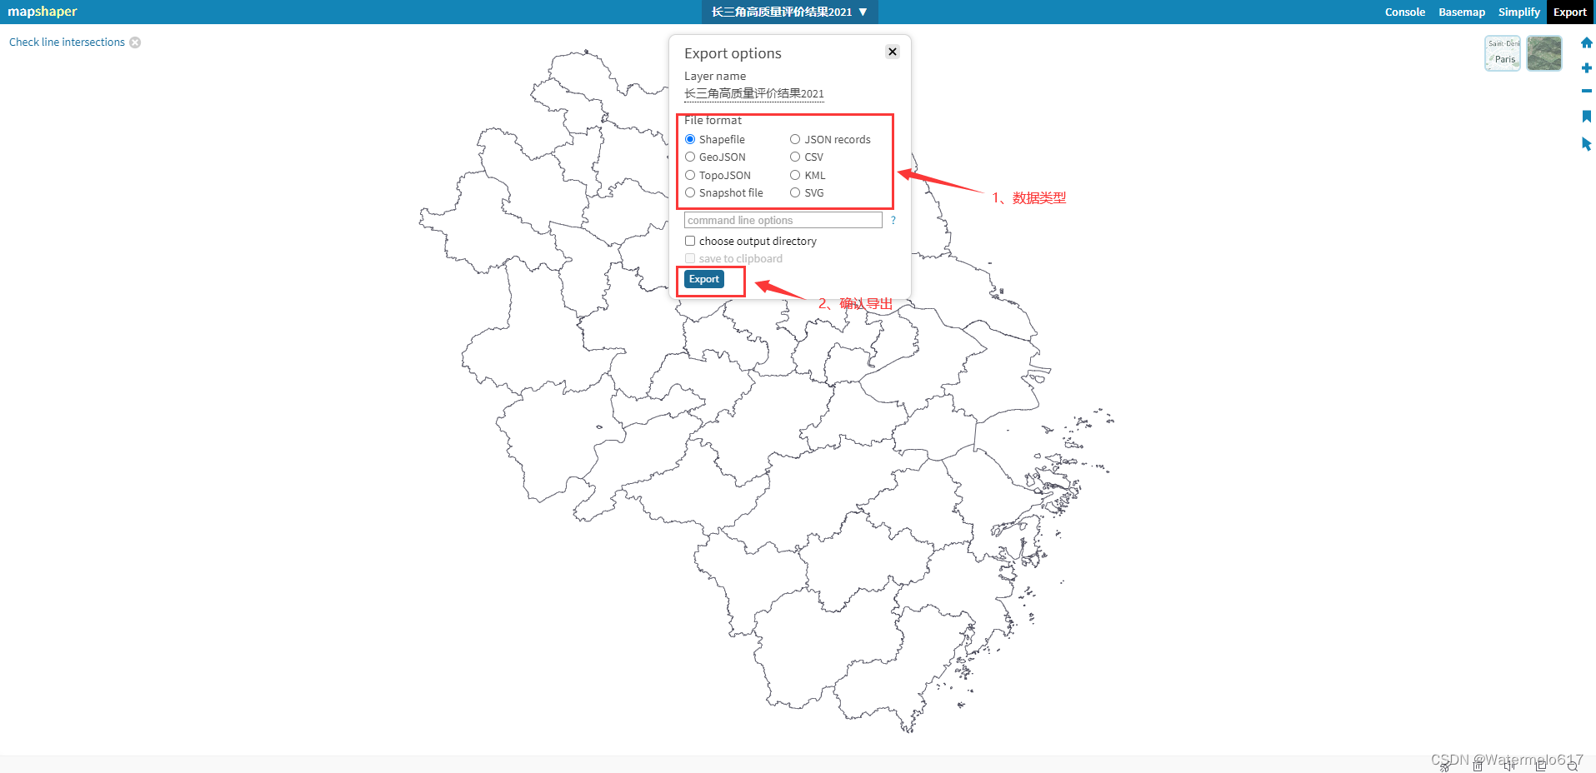Image resolution: width=1596 pixels, height=773 pixels.
Task: Click the minus zoom-out icon
Action: (1586, 92)
